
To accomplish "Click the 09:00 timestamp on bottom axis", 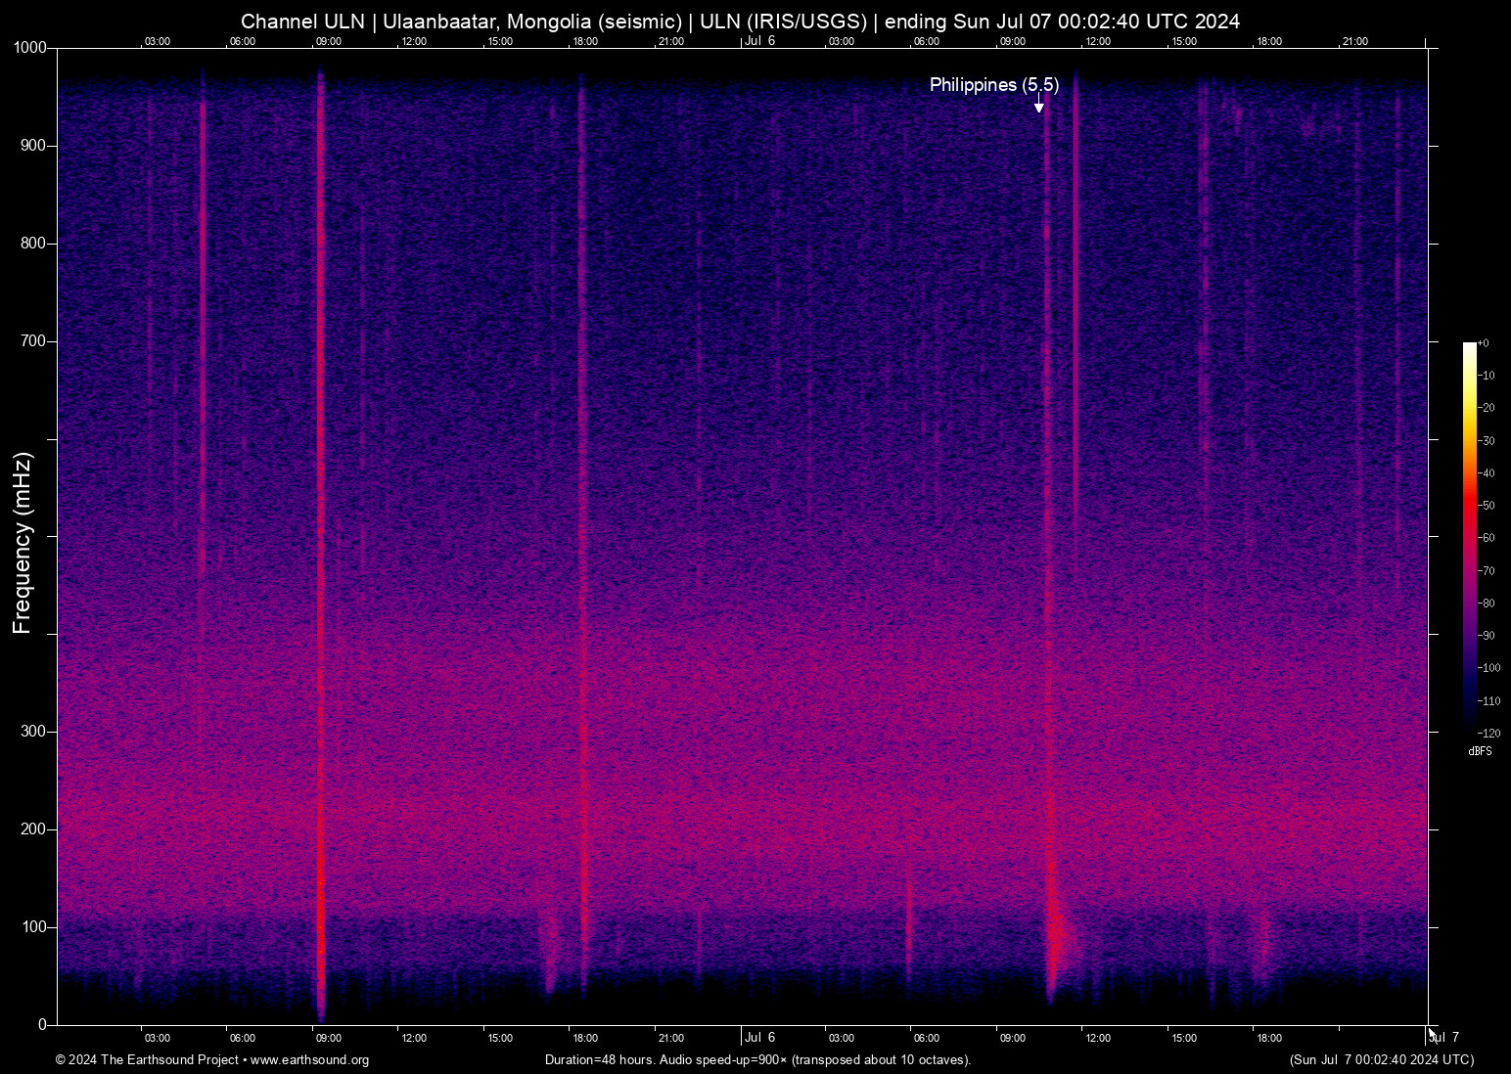I will pos(329,1038).
